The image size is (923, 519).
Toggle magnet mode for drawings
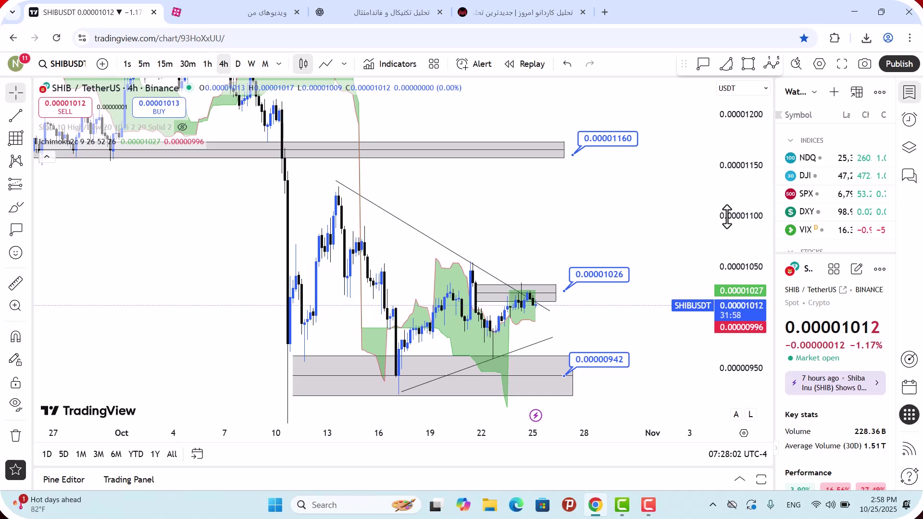16,336
